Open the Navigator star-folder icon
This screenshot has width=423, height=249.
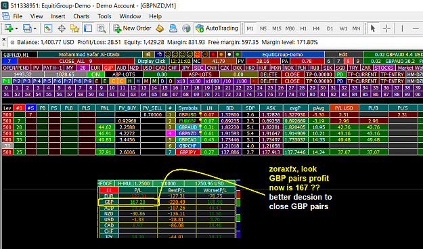pyautogui.click(x=74, y=28)
